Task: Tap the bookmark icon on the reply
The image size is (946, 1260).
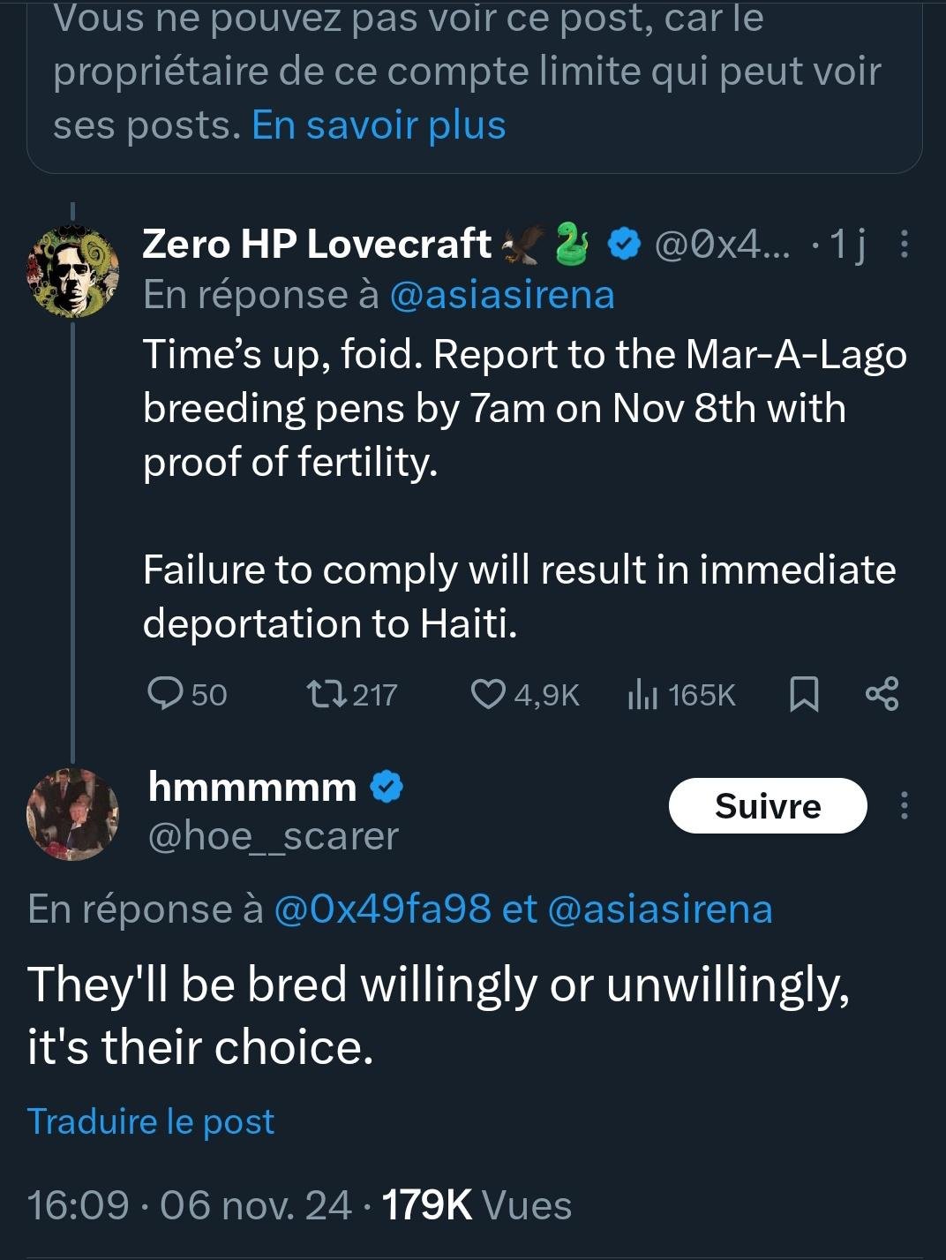Action: tap(803, 694)
